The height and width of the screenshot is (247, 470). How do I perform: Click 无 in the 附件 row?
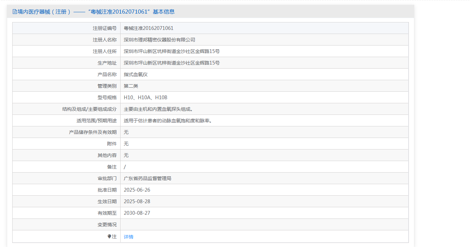pyautogui.click(x=126, y=144)
